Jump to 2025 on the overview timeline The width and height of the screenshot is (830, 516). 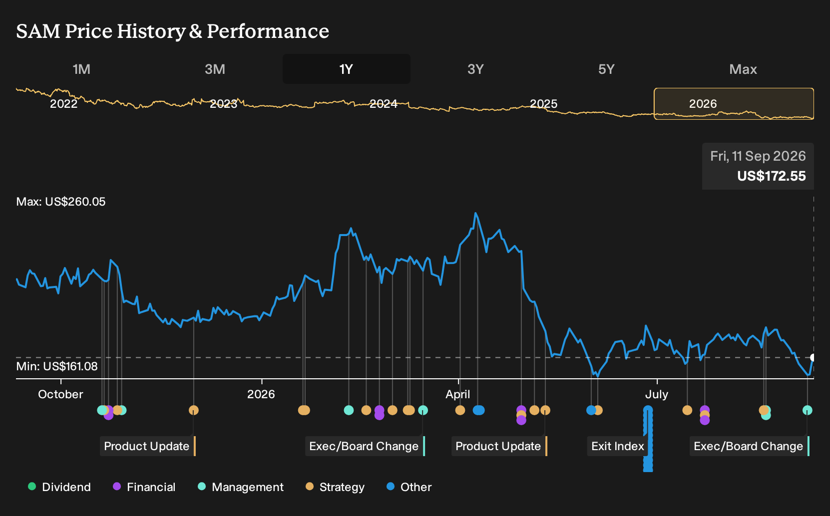(x=543, y=104)
